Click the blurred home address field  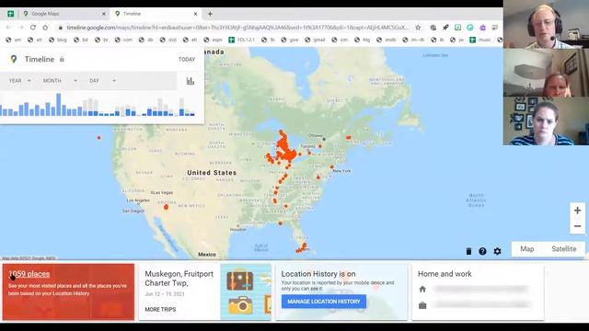pos(480,289)
